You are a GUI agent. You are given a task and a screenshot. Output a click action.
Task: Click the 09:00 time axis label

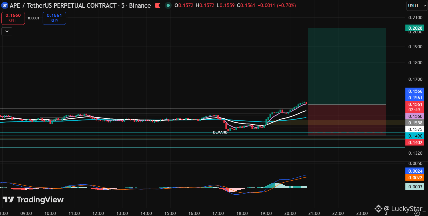[x=26, y=213]
